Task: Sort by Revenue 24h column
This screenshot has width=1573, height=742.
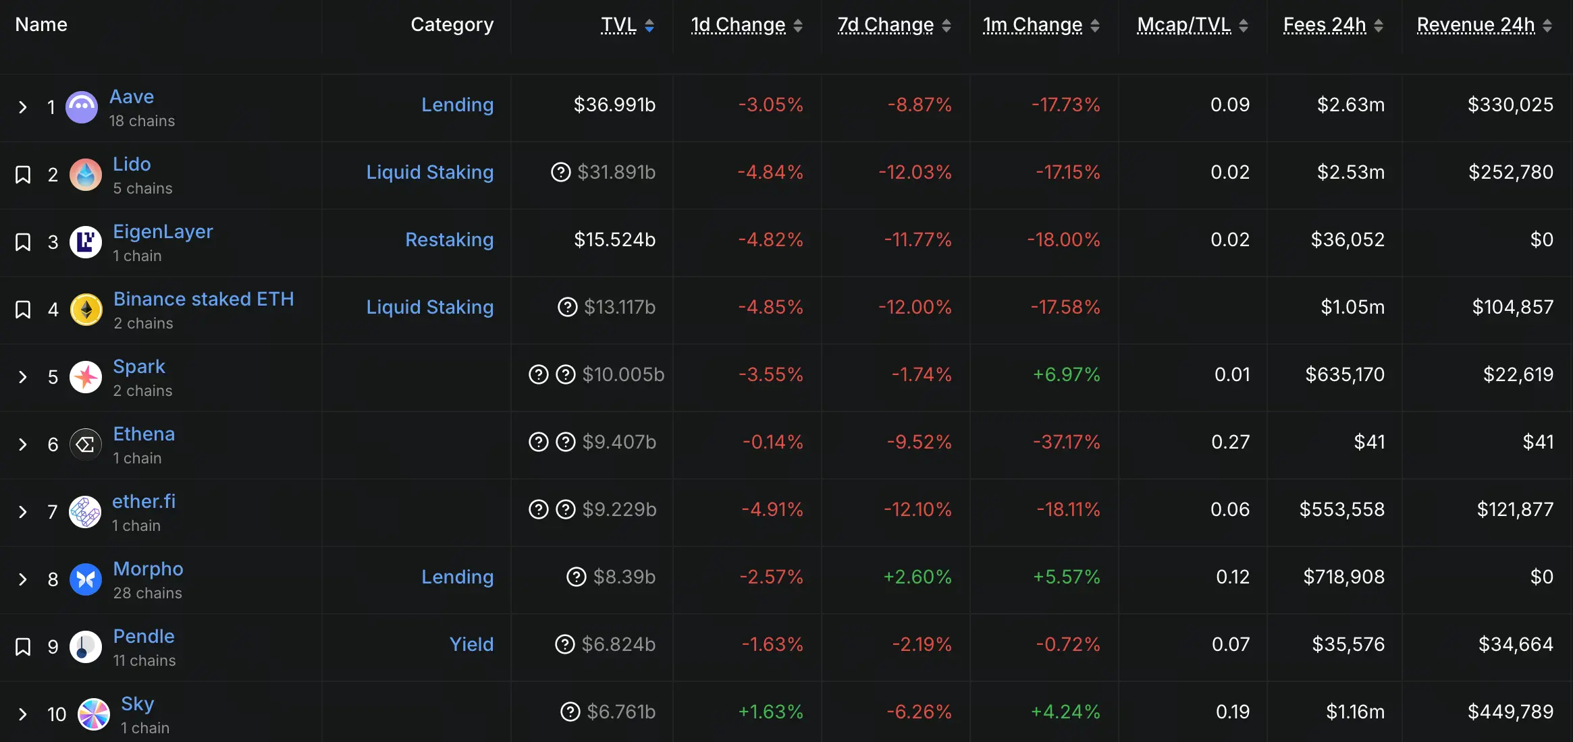Action: pyautogui.click(x=1476, y=25)
